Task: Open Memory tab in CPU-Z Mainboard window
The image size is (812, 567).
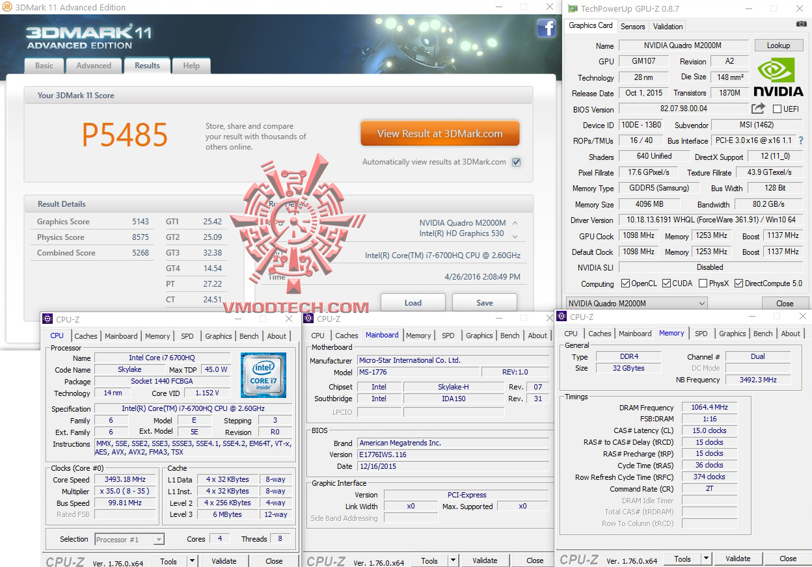Action: pyautogui.click(x=418, y=336)
